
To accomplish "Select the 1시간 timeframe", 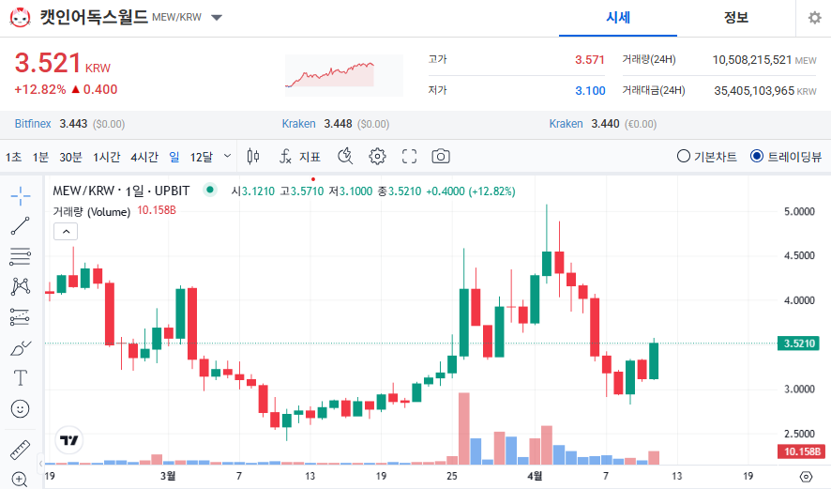I will click(107, 157).
